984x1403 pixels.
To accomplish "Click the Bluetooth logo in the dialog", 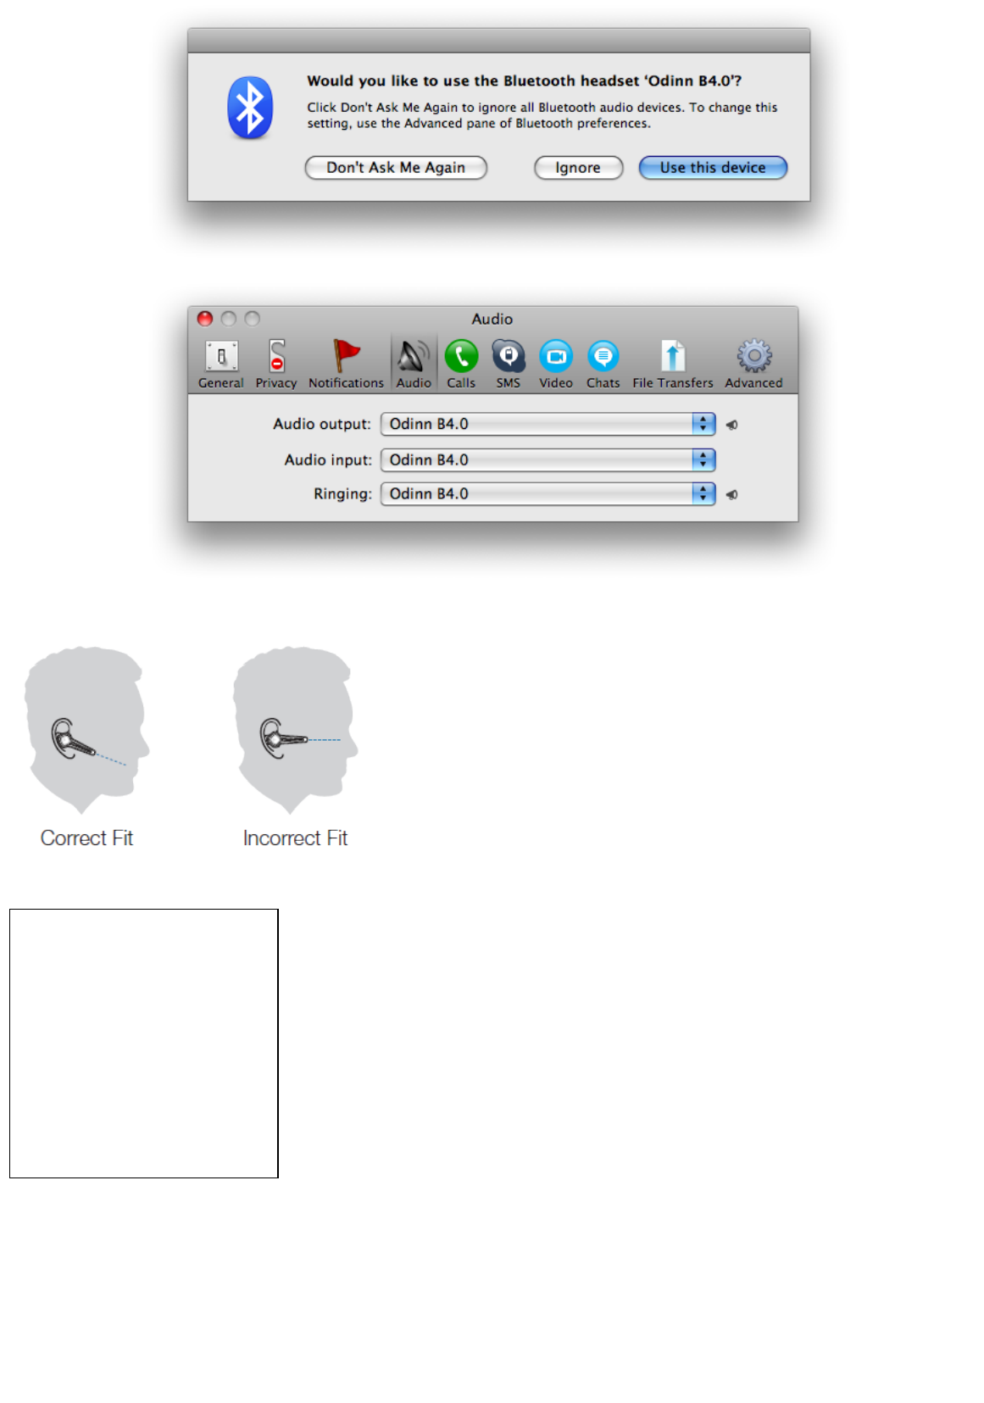I will (250, 108).
